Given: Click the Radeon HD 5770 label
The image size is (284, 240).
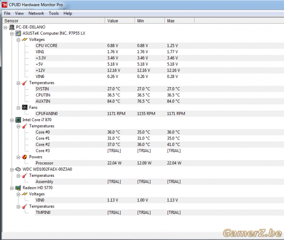Looking at the screenshot, I should [38, 188].
